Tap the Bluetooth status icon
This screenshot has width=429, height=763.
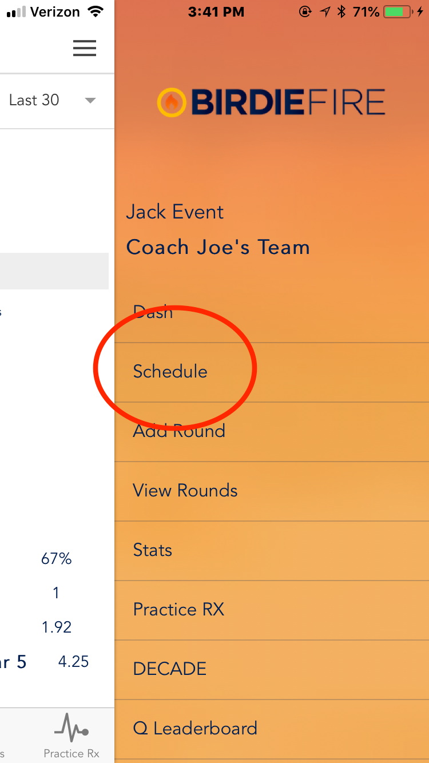pyautogui.click(x=341, y=12)
